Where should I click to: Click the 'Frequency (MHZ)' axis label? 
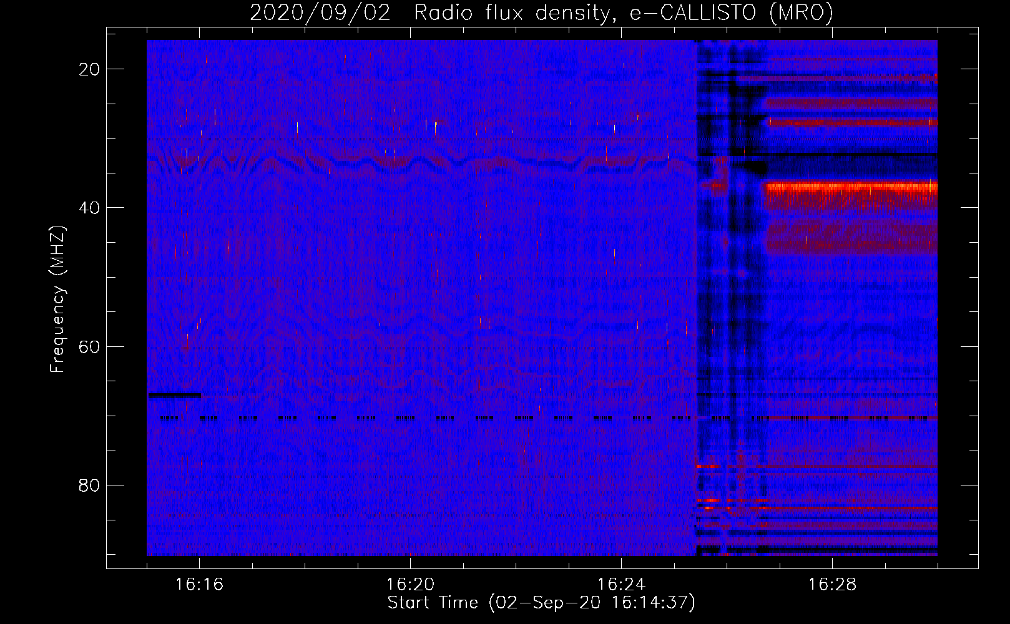57,300
